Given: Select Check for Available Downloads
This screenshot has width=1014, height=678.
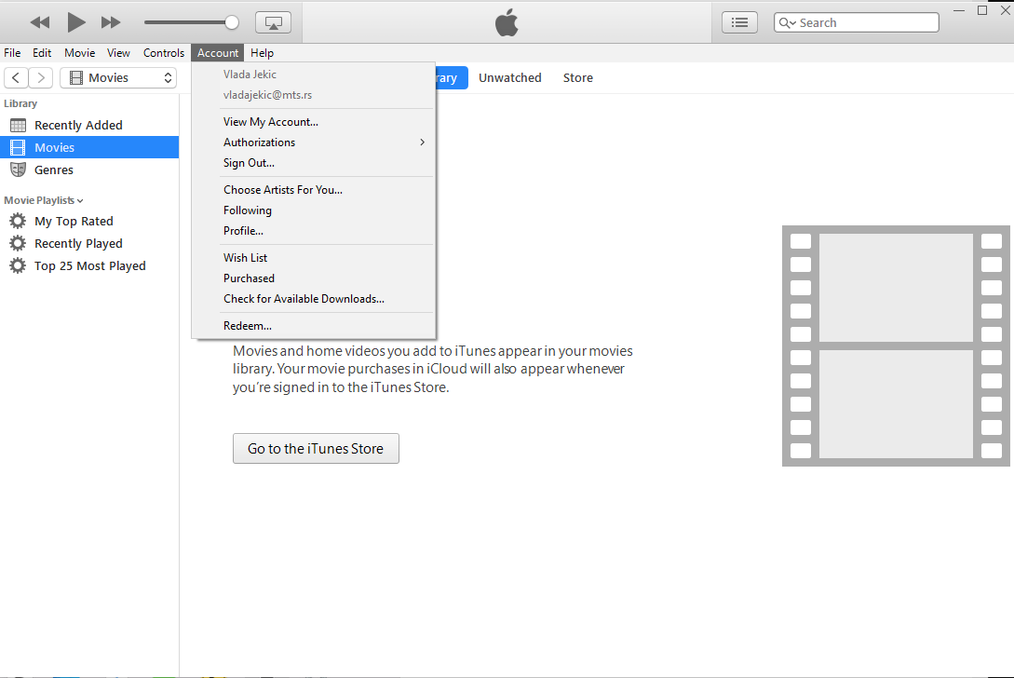Looking at the screenshot, I should (x=314, y=299).
